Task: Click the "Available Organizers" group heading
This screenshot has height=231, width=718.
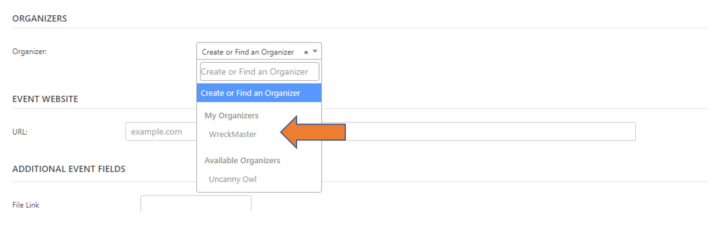Action: [x=242, y=161]
